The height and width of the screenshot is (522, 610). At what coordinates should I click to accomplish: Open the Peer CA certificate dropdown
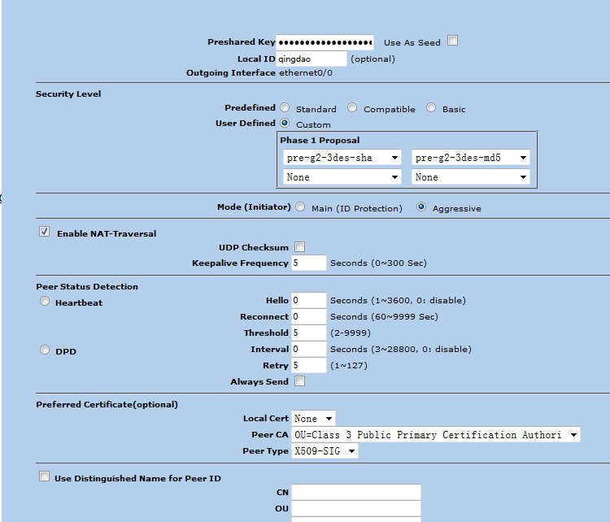[436, 434]
